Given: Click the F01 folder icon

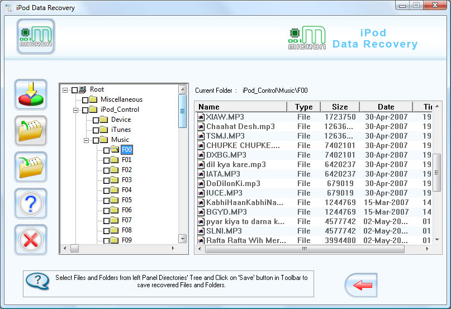Looking at the screenshot, I should pos(114,160).
